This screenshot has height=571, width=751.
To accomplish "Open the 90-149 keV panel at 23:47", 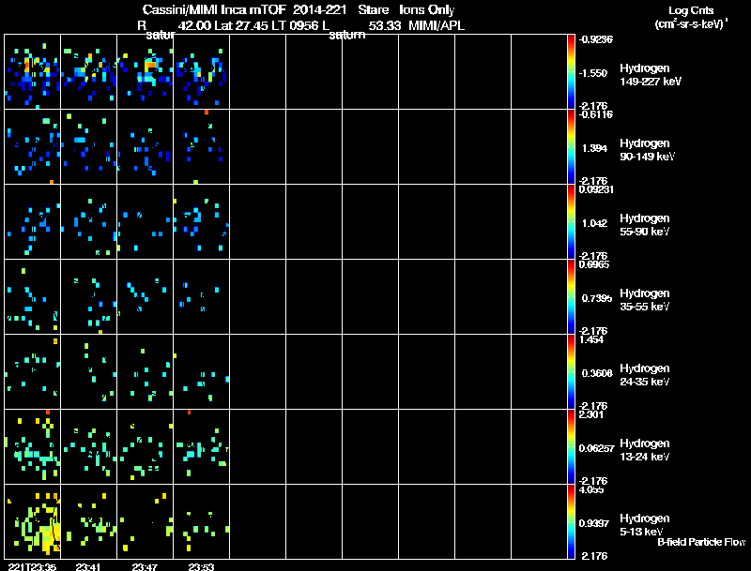I will [146, 147].
